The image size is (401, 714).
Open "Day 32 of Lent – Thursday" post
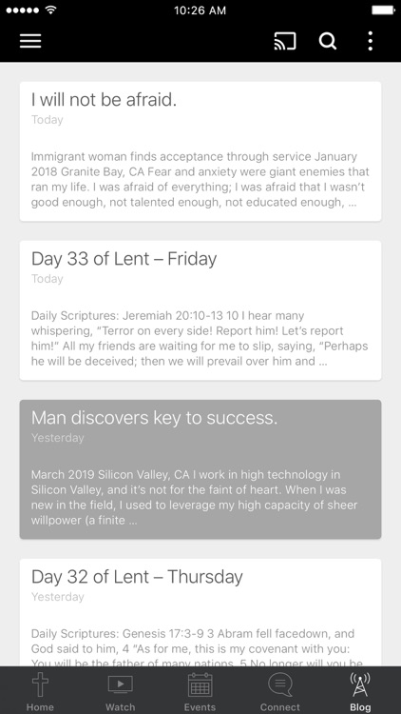(200, 613)
